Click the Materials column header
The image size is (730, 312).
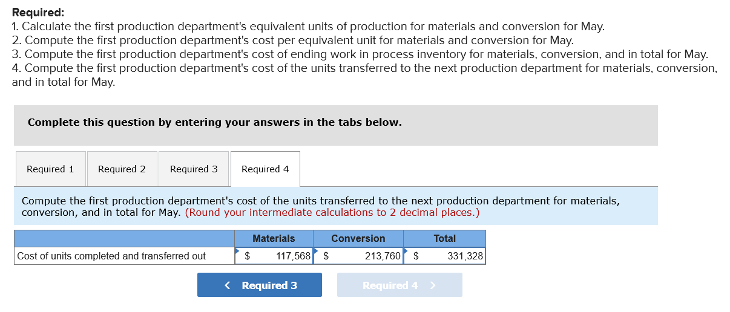pos(274,239)
